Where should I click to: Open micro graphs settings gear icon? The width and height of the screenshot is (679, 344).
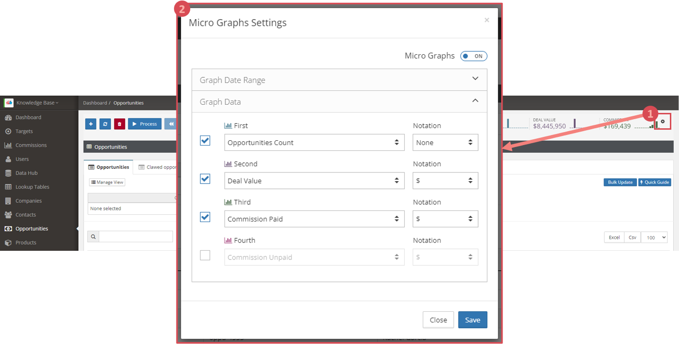coord(663,122)
